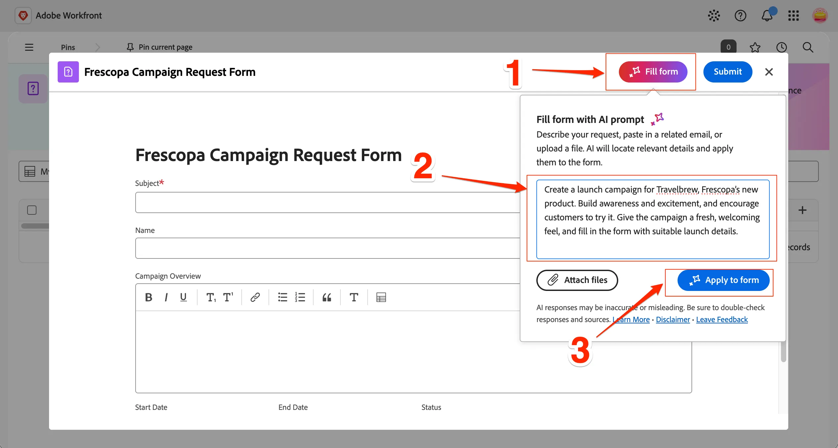Click the form's vertical scrollbar
This screenshot has width=838, height=448.
(783, 352)
